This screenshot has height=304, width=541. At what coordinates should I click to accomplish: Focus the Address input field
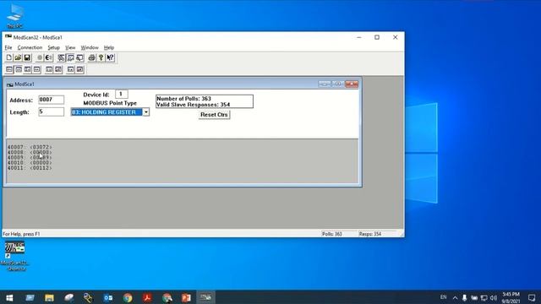[51, 100]
